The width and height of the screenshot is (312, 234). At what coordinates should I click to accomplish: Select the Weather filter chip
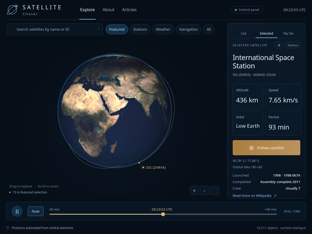coord(163,29)
